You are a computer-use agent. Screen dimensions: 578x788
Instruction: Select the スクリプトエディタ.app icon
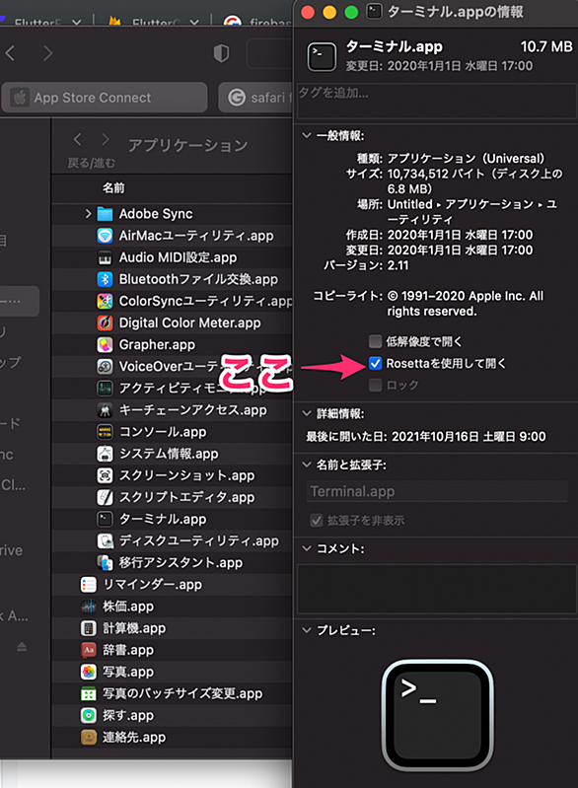(105, 497)
